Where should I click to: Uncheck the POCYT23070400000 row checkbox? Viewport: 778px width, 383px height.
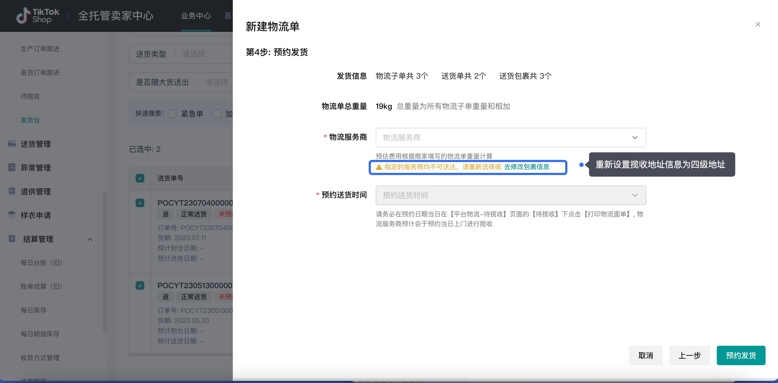coord(140,203)
